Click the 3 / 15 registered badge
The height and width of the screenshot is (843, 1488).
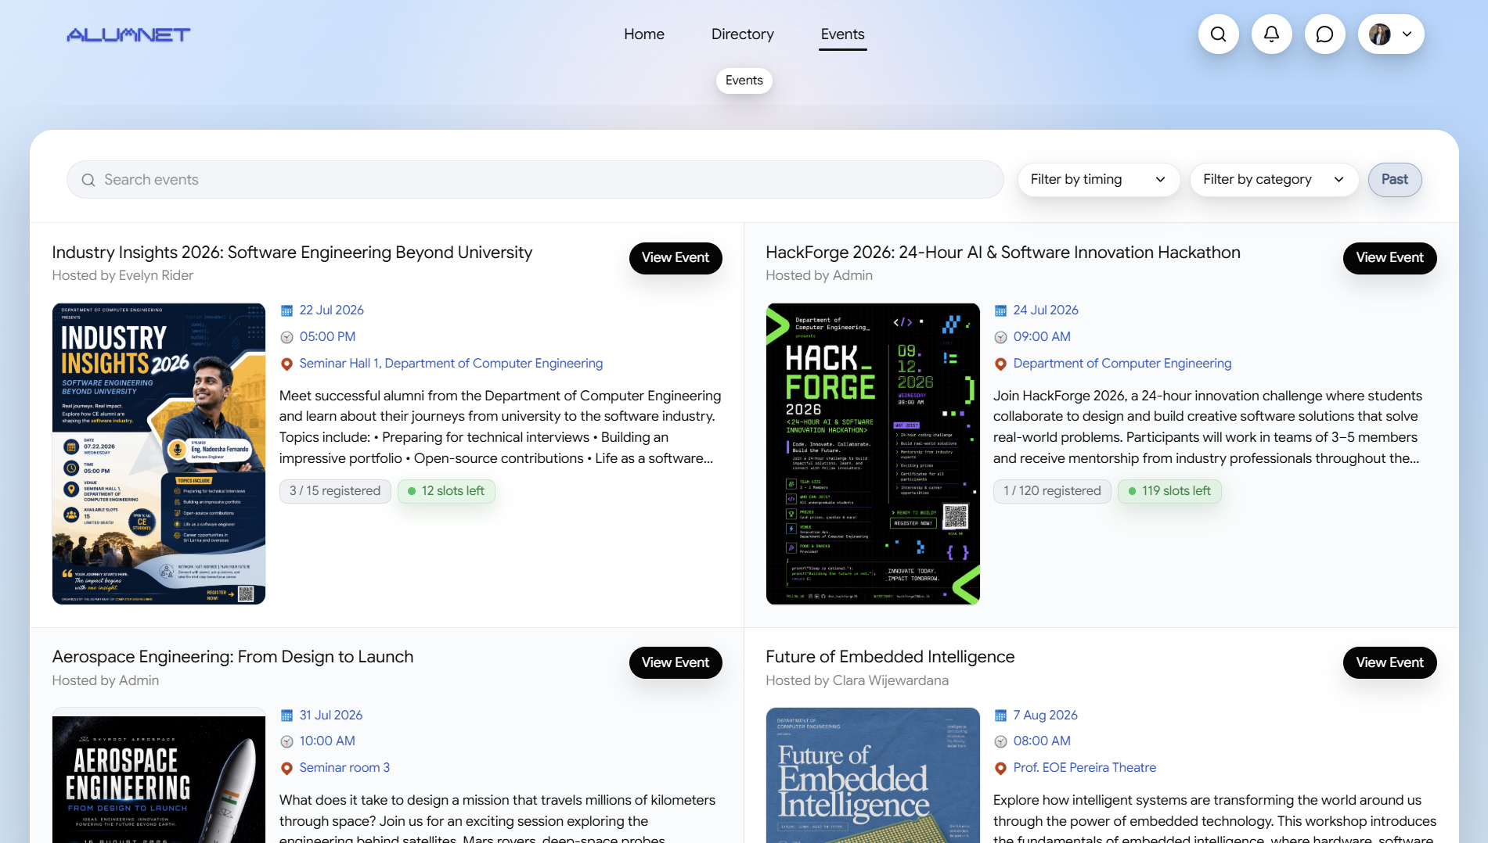(x=335, y=491)
